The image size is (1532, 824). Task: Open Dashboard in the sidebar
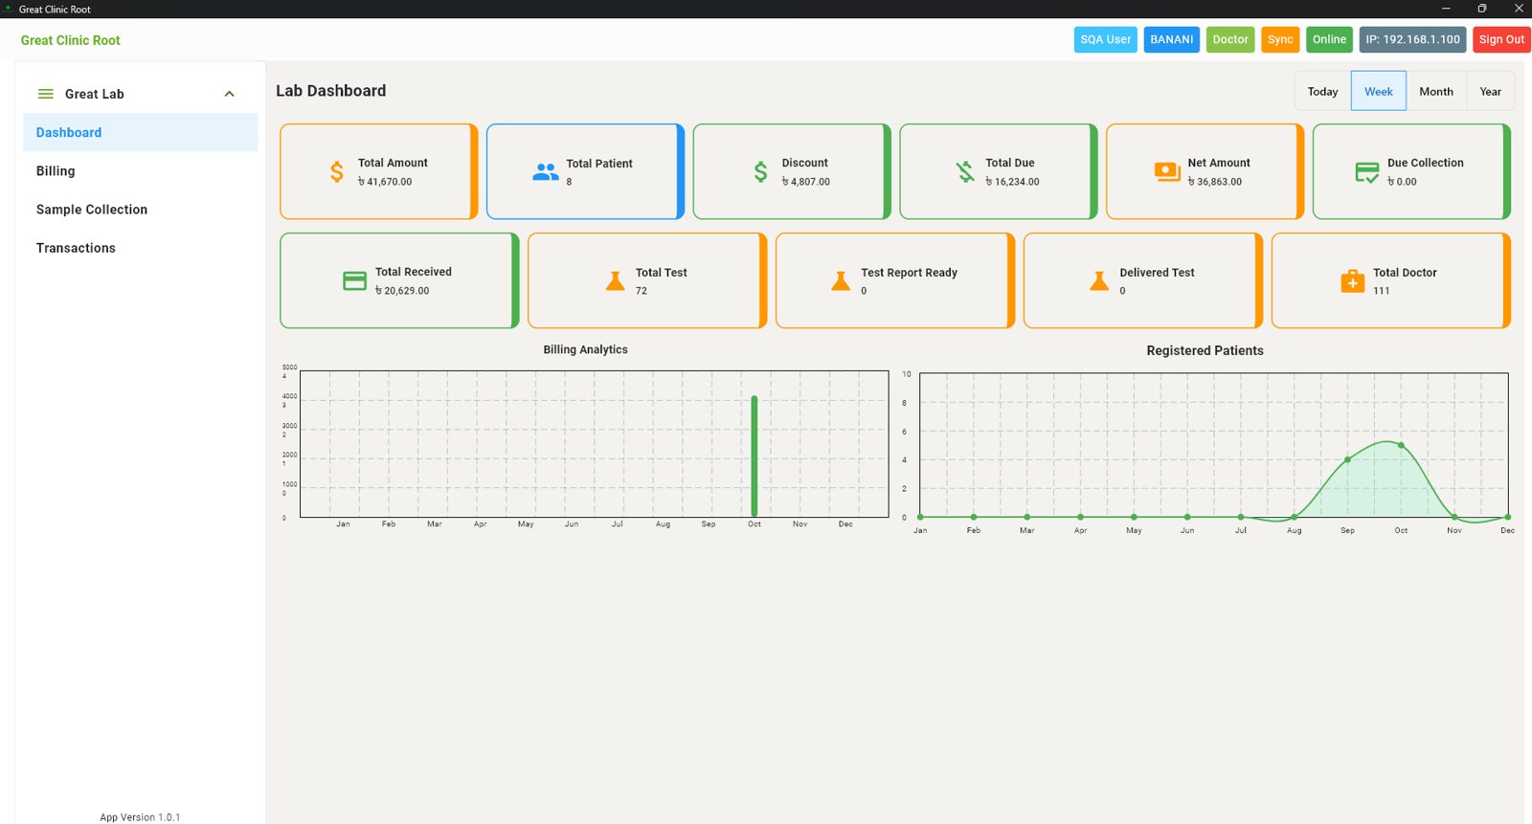[141, 132]
